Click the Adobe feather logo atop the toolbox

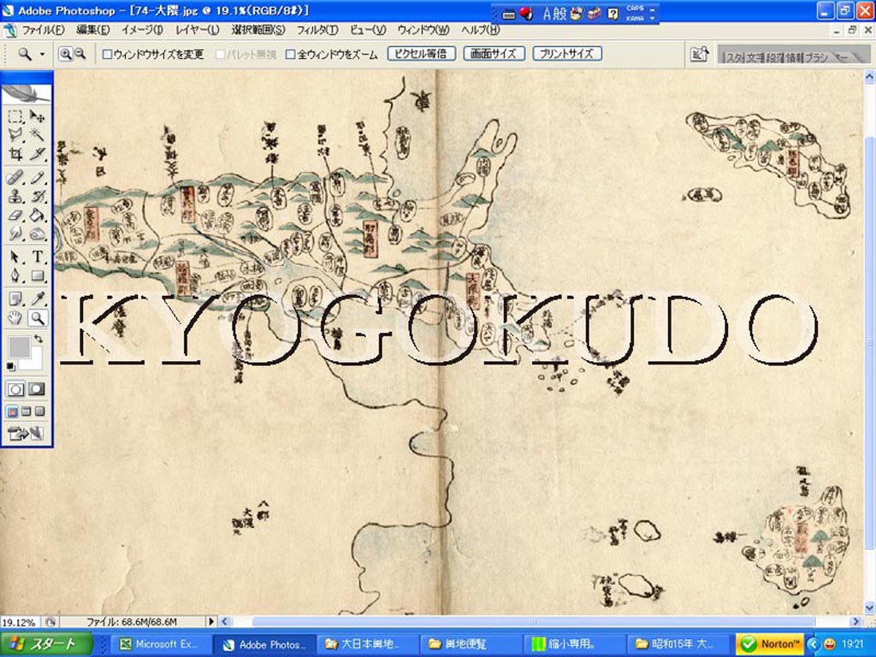[x=27, y=92]
